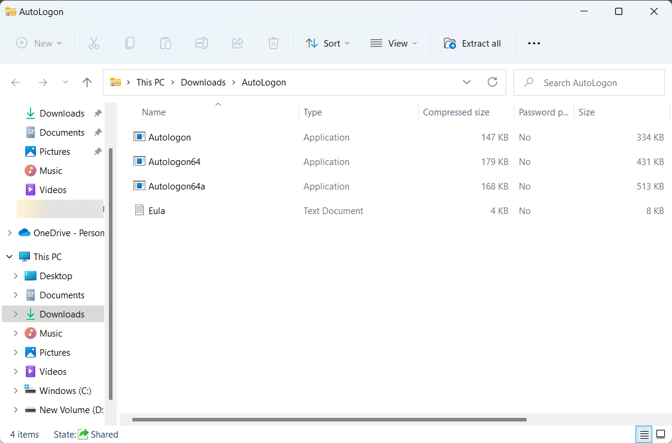Expand Windows (C:) in the sidebar tree
This screenshot has height=443, width=672.
pyautogui.click(x=16, y=390)
